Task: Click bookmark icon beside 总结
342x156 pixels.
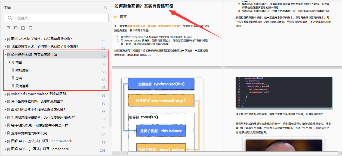Action: (x=13, y=78)
